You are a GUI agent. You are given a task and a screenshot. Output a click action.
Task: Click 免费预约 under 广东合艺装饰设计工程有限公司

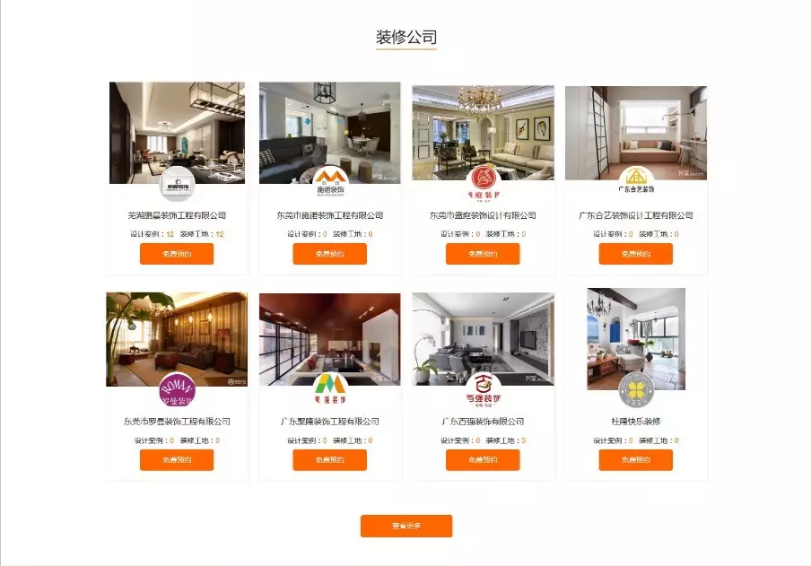[636, 254]
